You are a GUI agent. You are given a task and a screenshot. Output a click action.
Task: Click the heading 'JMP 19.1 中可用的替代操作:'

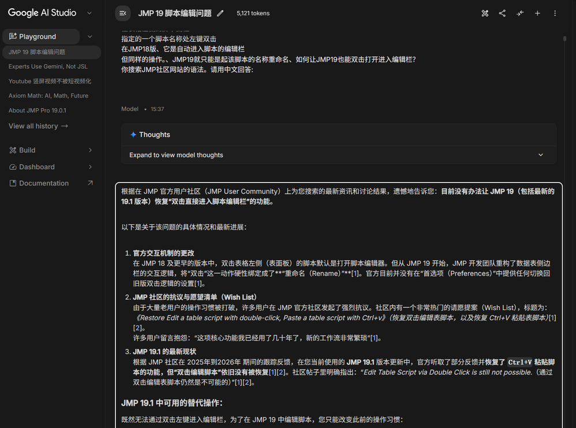point(172,403)
